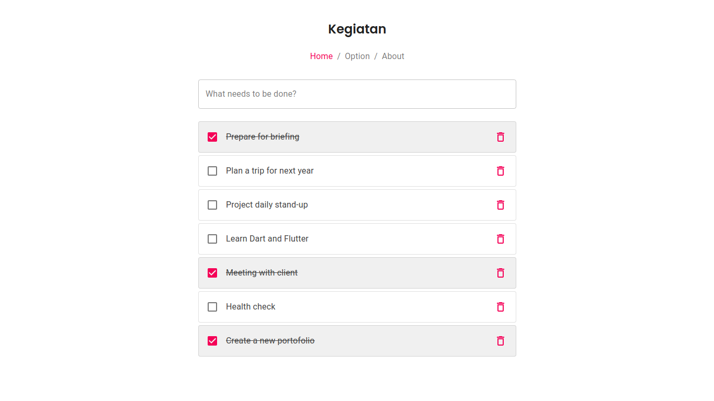The image size is (714, 401).
Task: Remove the 'Health check' task via trash icon
Action: coord(501,307)
